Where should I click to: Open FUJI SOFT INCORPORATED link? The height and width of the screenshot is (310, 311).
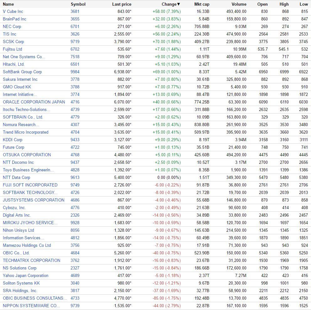pyautogui.click(x=30, y=185)
